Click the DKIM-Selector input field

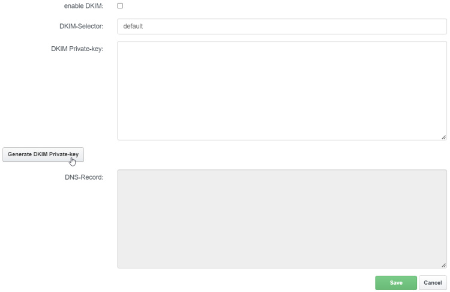(x=282, y=26)
